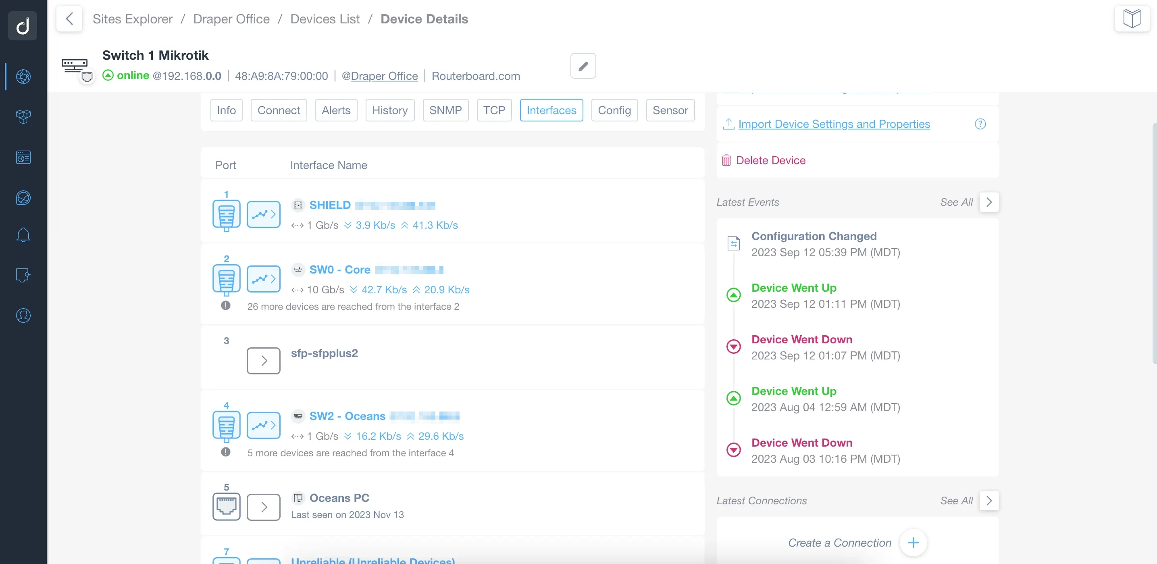
Task: Click the import device settings upload icon
Action: 729,123
